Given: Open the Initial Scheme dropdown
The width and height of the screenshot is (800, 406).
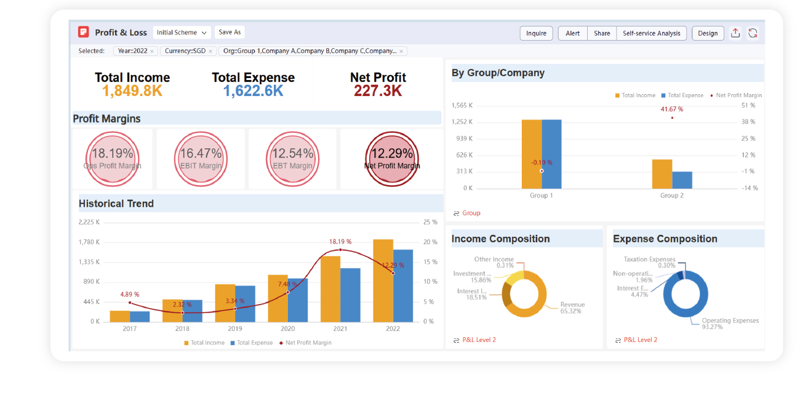Looking at the screenshot, I should [x=182, y=33].
